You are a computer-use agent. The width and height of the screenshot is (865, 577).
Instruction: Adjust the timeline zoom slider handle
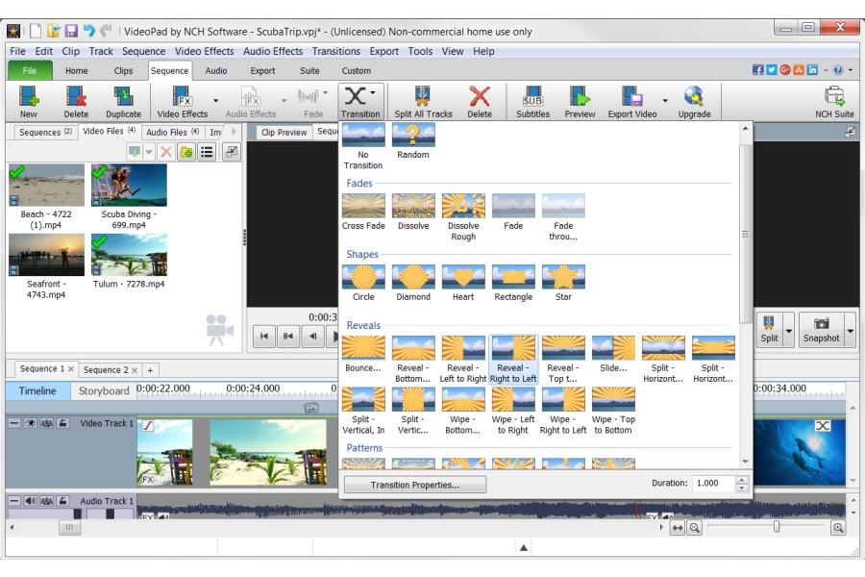(777, 527)
